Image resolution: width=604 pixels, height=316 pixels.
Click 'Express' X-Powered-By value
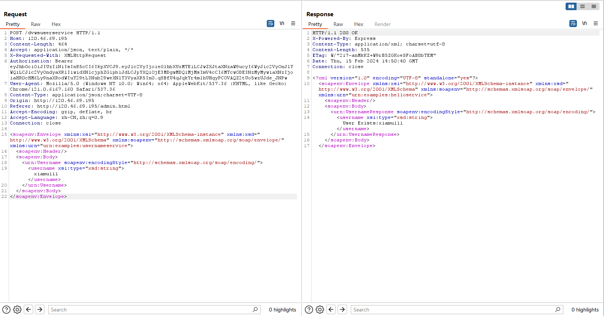365,38
